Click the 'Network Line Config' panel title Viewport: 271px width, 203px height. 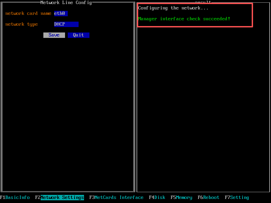[66, 3]
